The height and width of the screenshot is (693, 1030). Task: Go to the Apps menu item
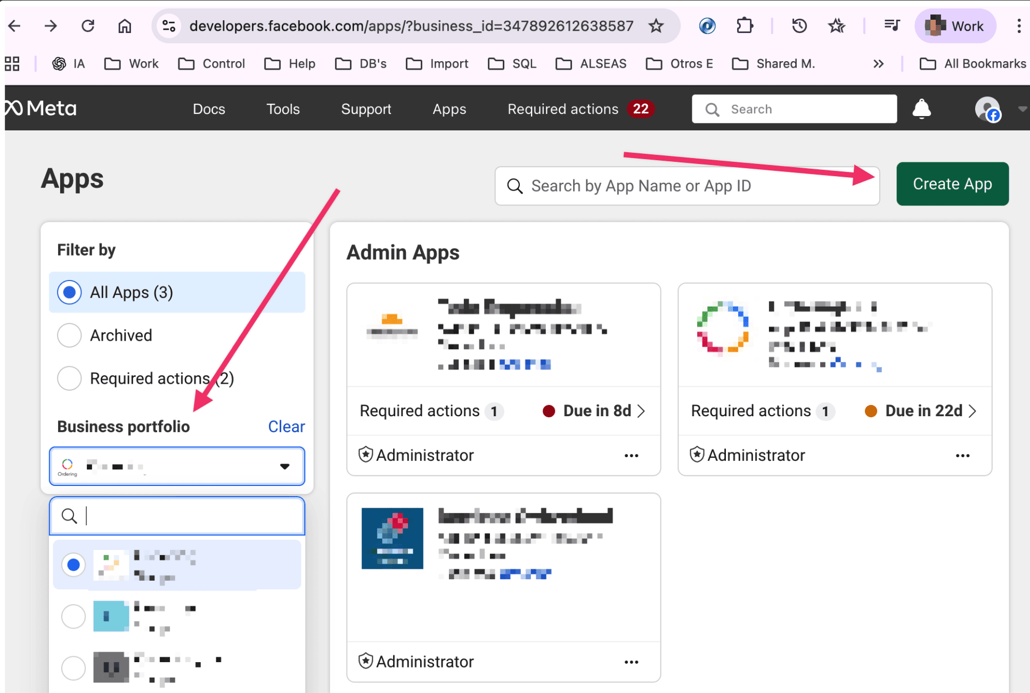pos(449,109)
